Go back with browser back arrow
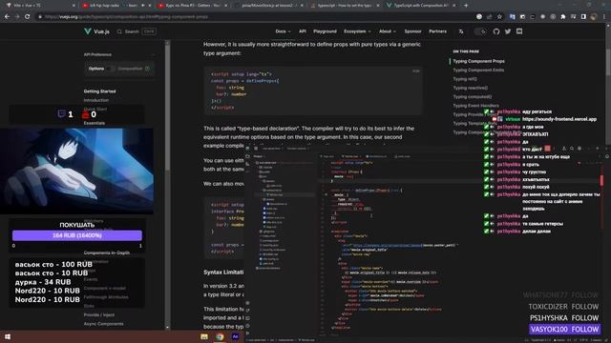611x343 pixels. click(x=7, y=17)
